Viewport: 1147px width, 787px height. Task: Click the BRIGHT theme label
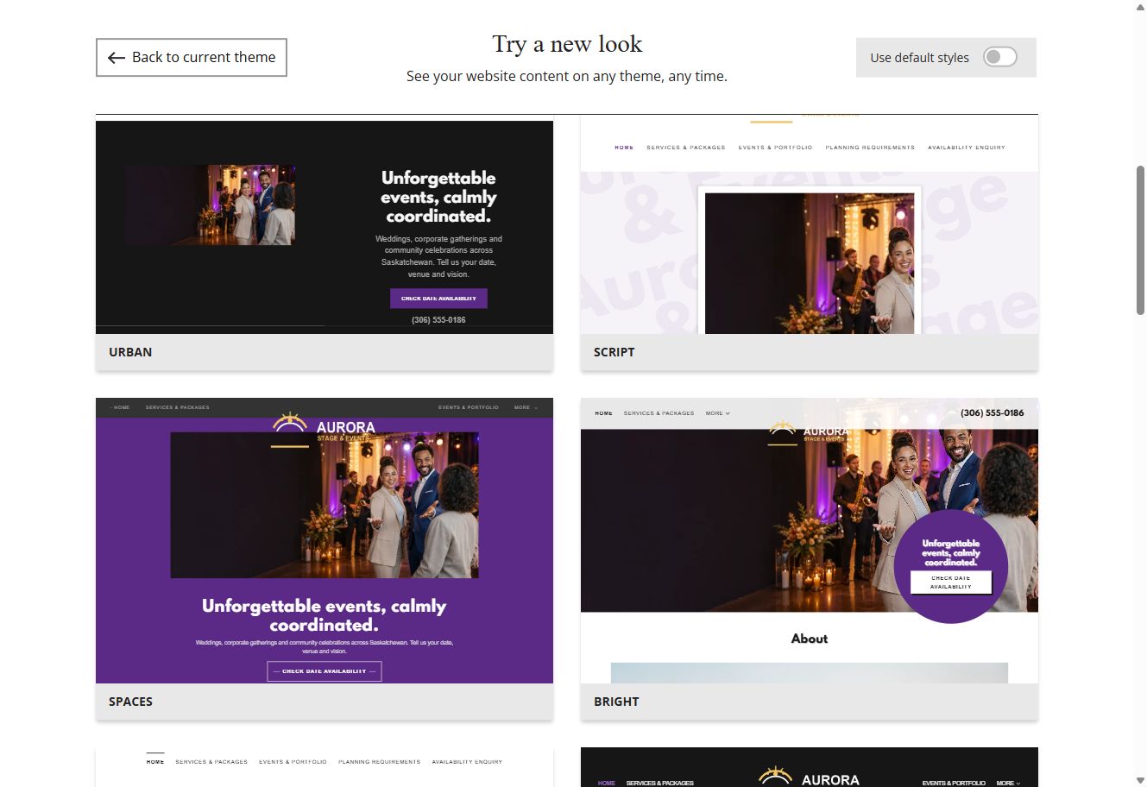click(616, 702)
